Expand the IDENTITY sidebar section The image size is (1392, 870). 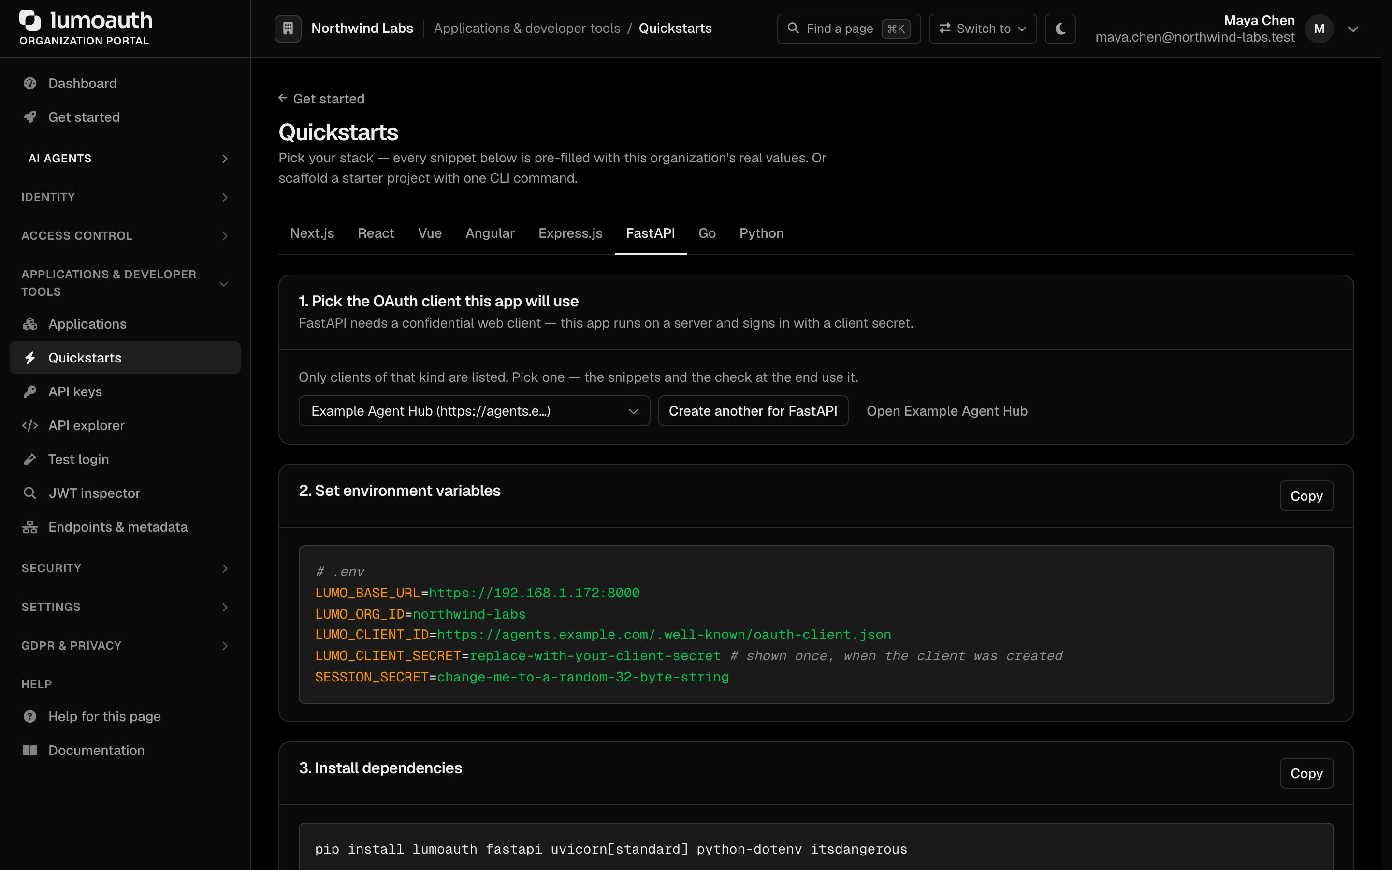[x=125, y=197]
